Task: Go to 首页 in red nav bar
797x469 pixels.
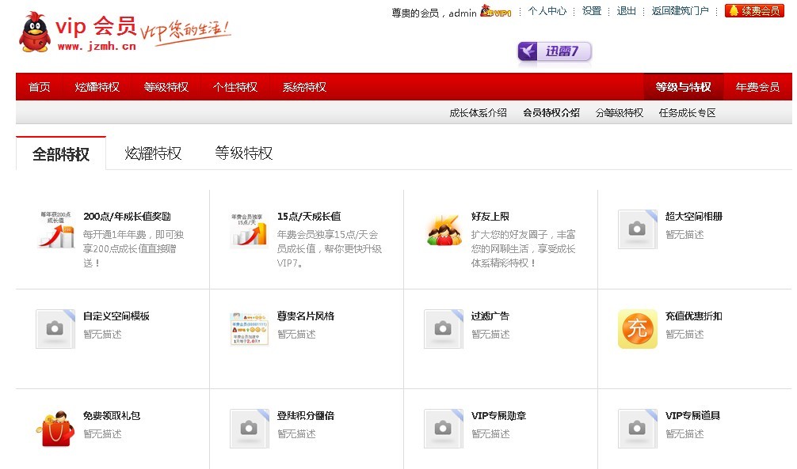Action: (39, 87)
